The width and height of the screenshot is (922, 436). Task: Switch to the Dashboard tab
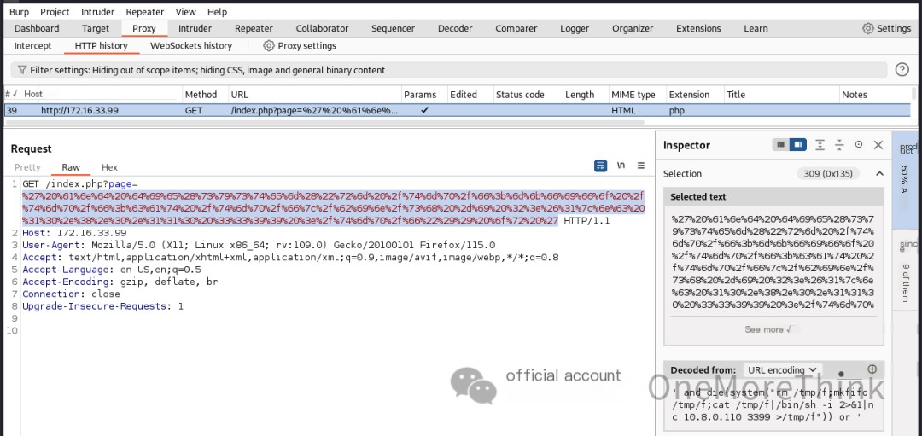coord(37,28)
